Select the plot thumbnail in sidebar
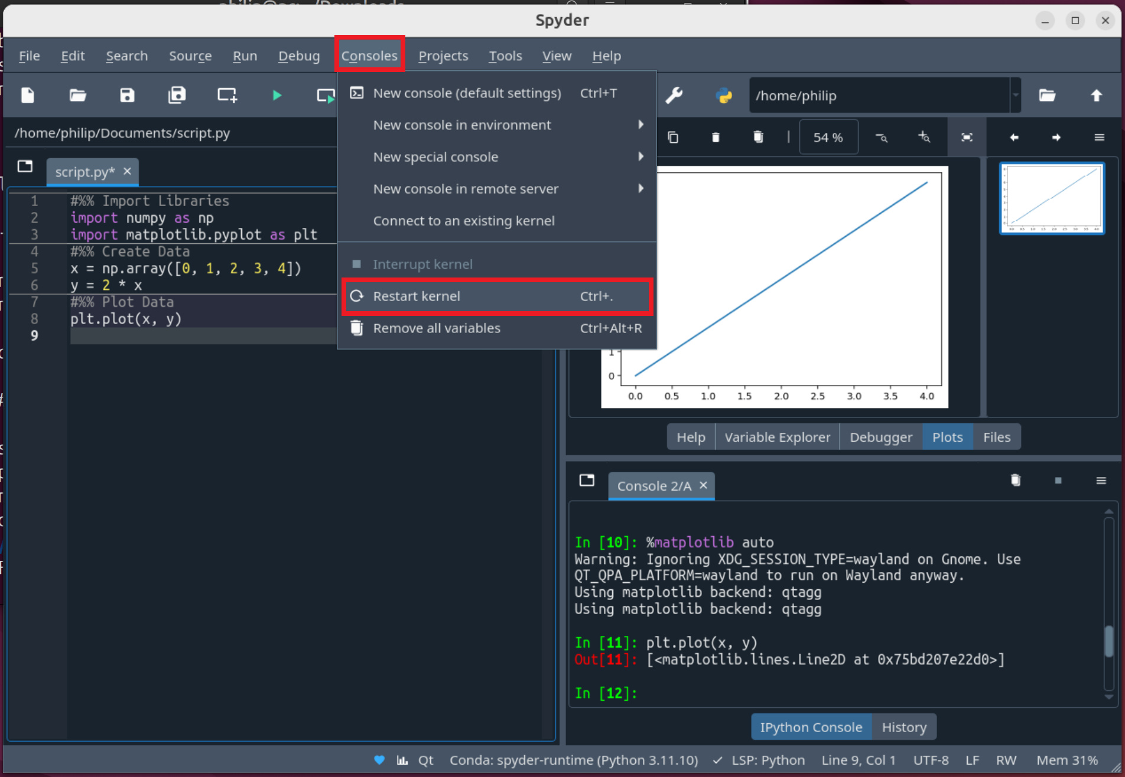 pyautogui.click(x=1052, y=198)
